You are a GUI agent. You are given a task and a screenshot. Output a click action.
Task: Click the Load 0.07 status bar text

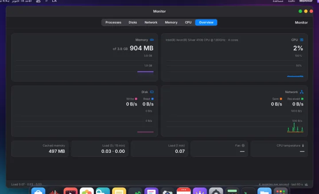(x=27, y=184)
